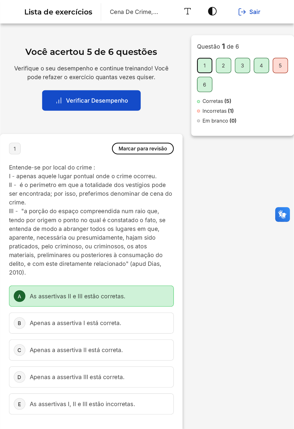Click the Lista de exercícios title
This screenshot has width=294, height=429.
point(58,12)
